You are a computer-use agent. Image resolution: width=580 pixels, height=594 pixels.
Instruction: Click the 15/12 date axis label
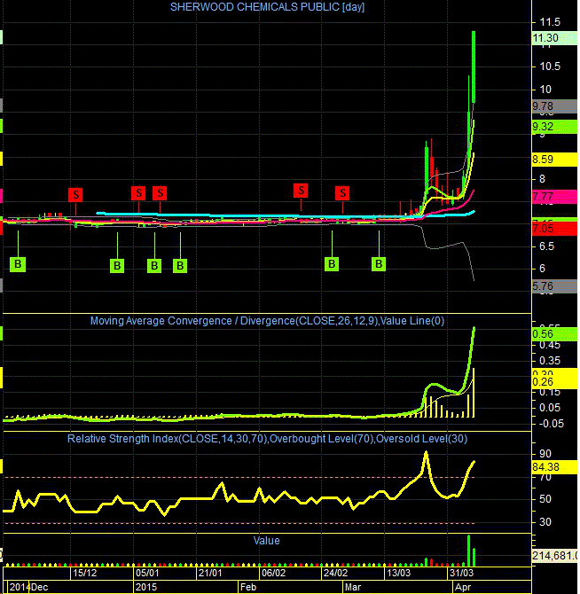point(85,573)
